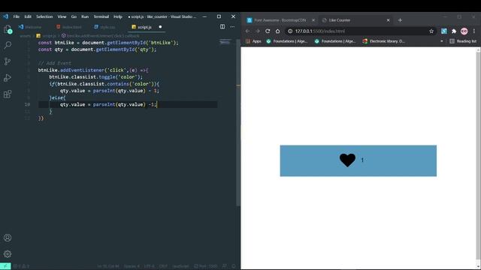Open the Terminal menu
The height and width of the screenshot is (270, 481).
point(101,16)
